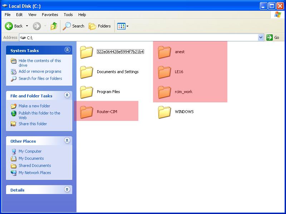Collapse the System Tasks panel
Viewport: 286px width, 214px height.
pos(67,50)
